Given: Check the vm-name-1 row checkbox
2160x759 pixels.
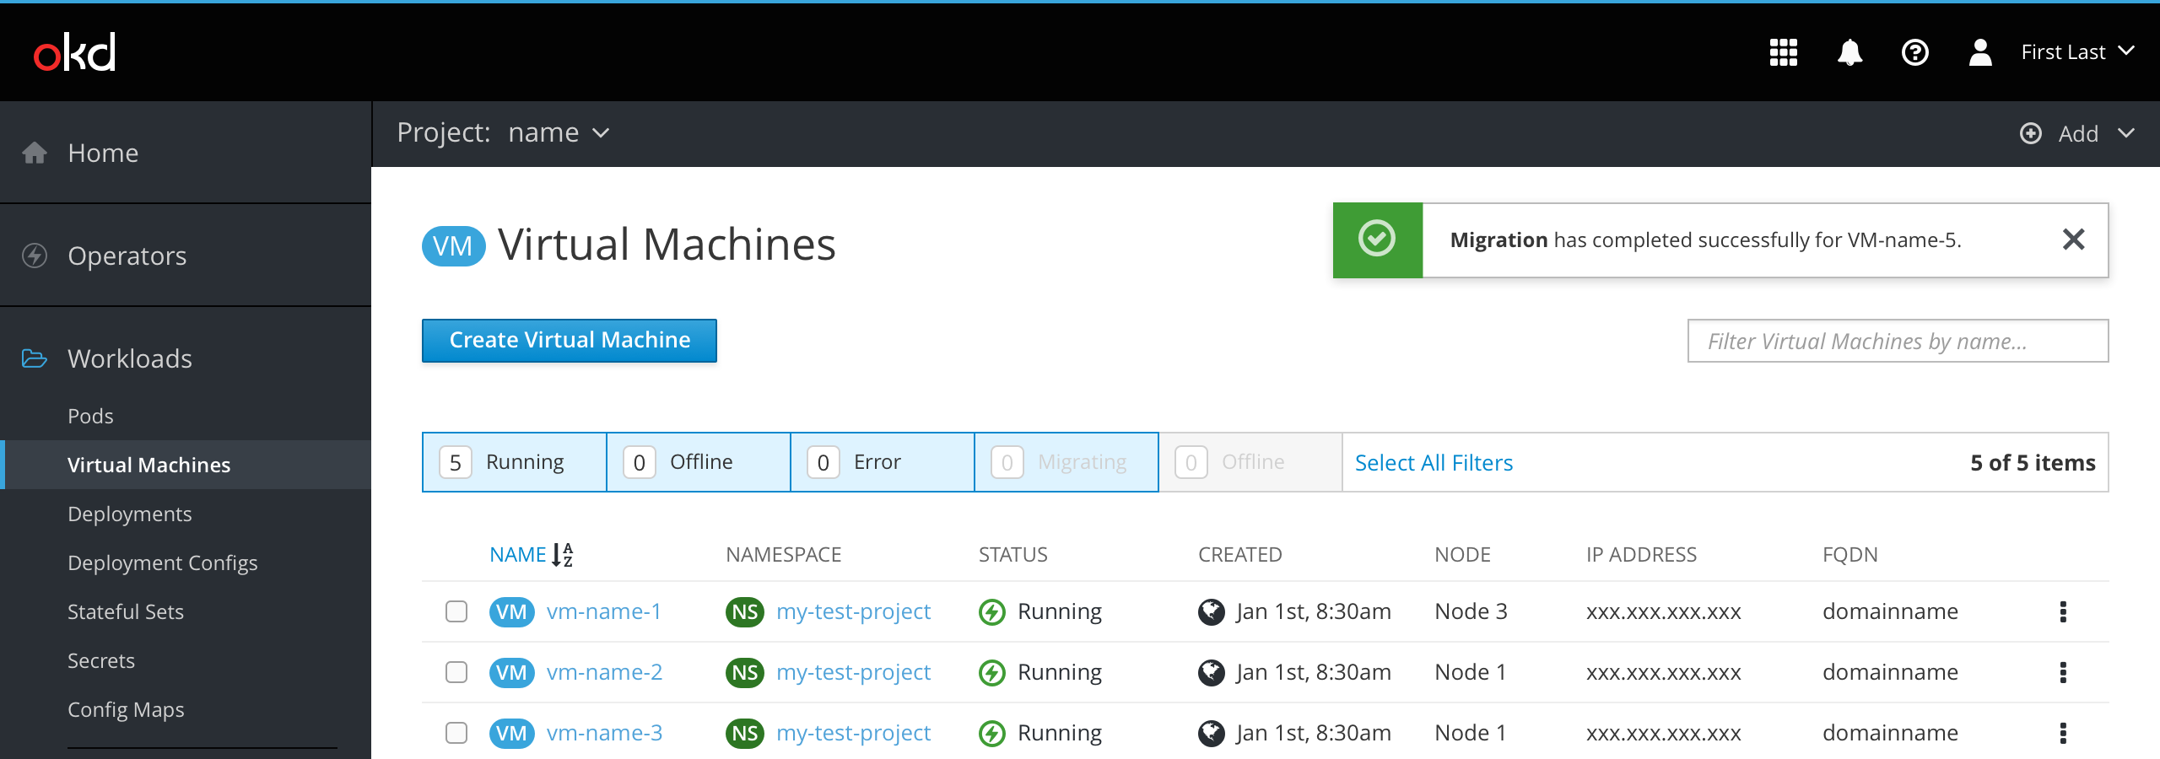Looking at the screenshot, I should pyautogui.click(x=456, y=611).
